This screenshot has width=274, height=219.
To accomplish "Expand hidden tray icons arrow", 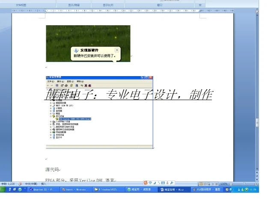I will click(231, 189).
